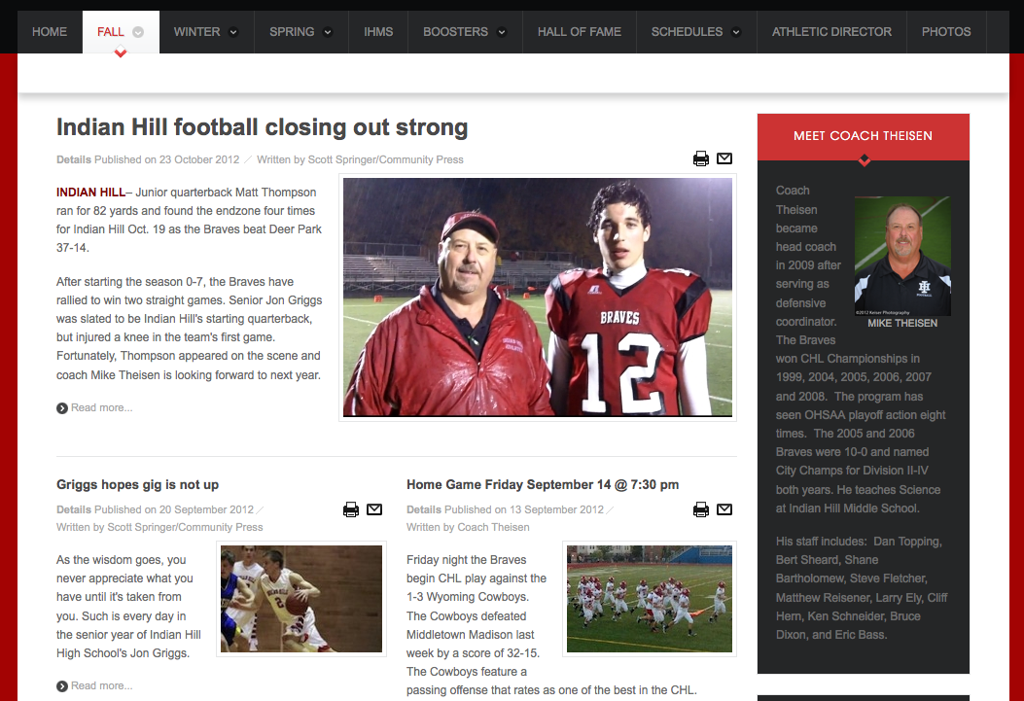The width and height of the screenshot is (1024, 701).
Task: Open the Photos menu item
Action: [946, 31]
